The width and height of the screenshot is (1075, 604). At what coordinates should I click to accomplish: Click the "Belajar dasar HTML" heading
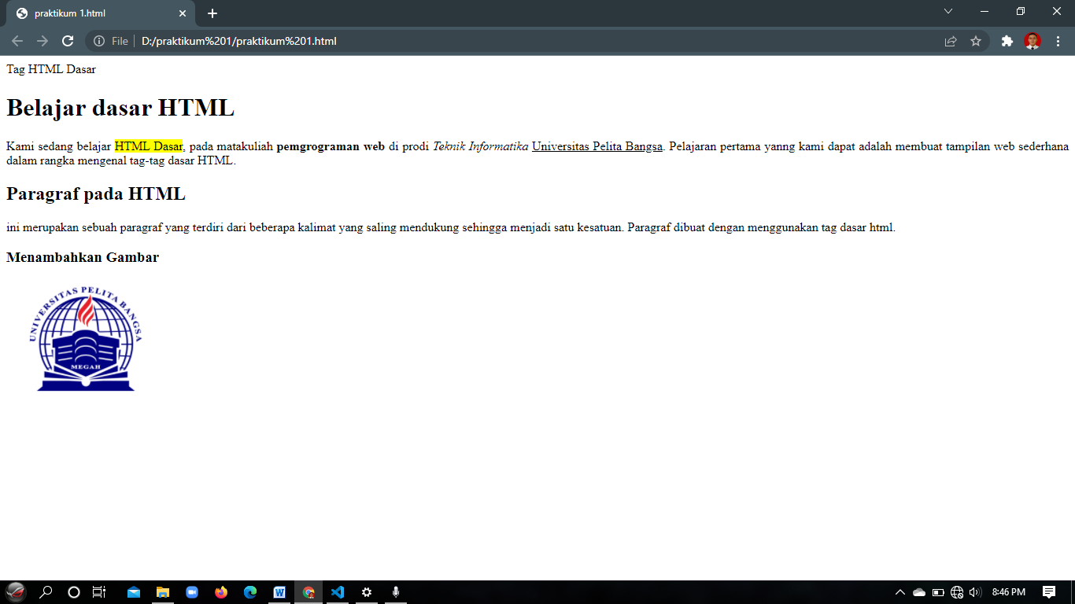click(120, 108)
